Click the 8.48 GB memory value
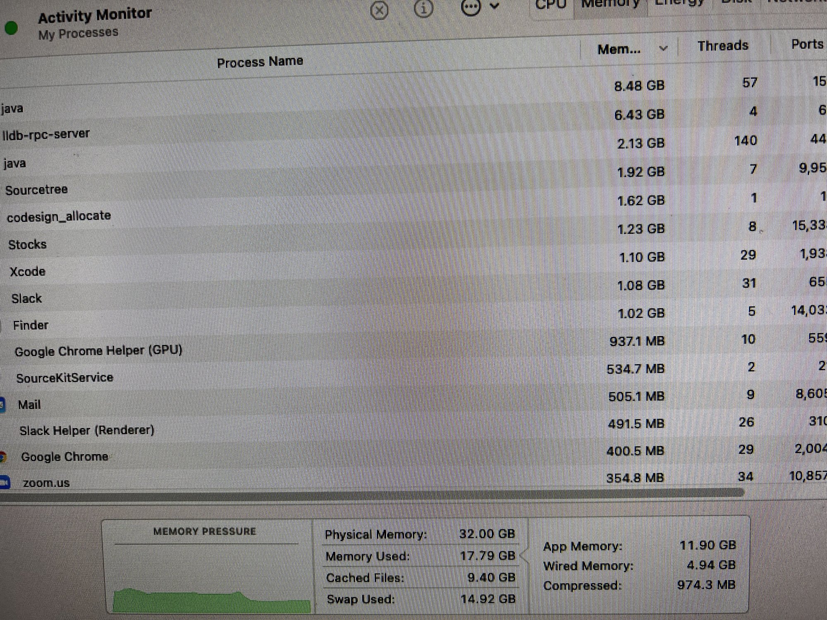This screenshot has height=620, width=827. pos(639,86)
